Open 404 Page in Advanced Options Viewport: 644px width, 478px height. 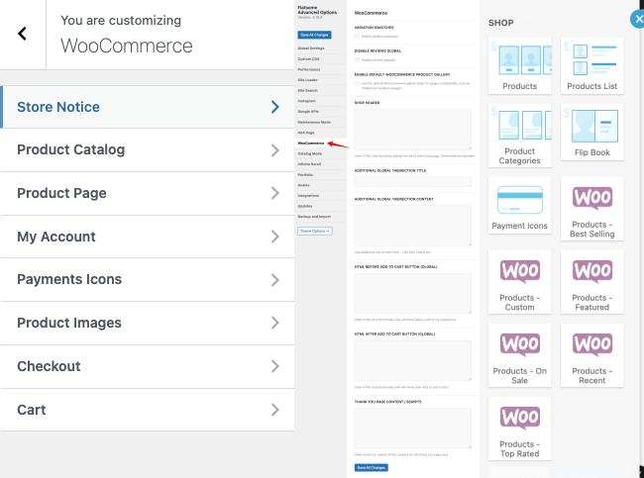pyautogui.click(x=321, y=133)
